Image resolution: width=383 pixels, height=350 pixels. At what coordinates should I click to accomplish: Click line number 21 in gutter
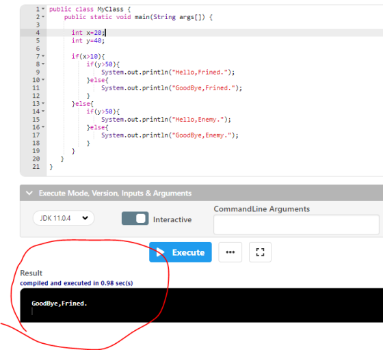[36, 167]
